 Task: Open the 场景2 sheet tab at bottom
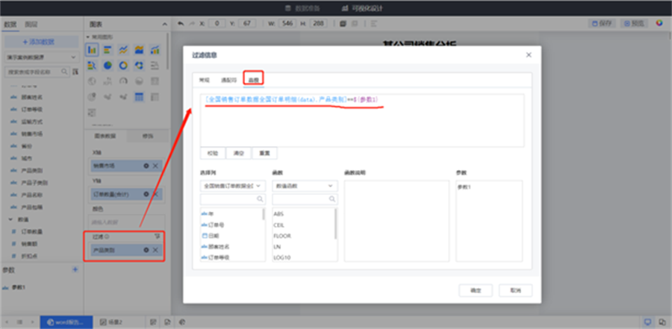[x=111, y=322]
